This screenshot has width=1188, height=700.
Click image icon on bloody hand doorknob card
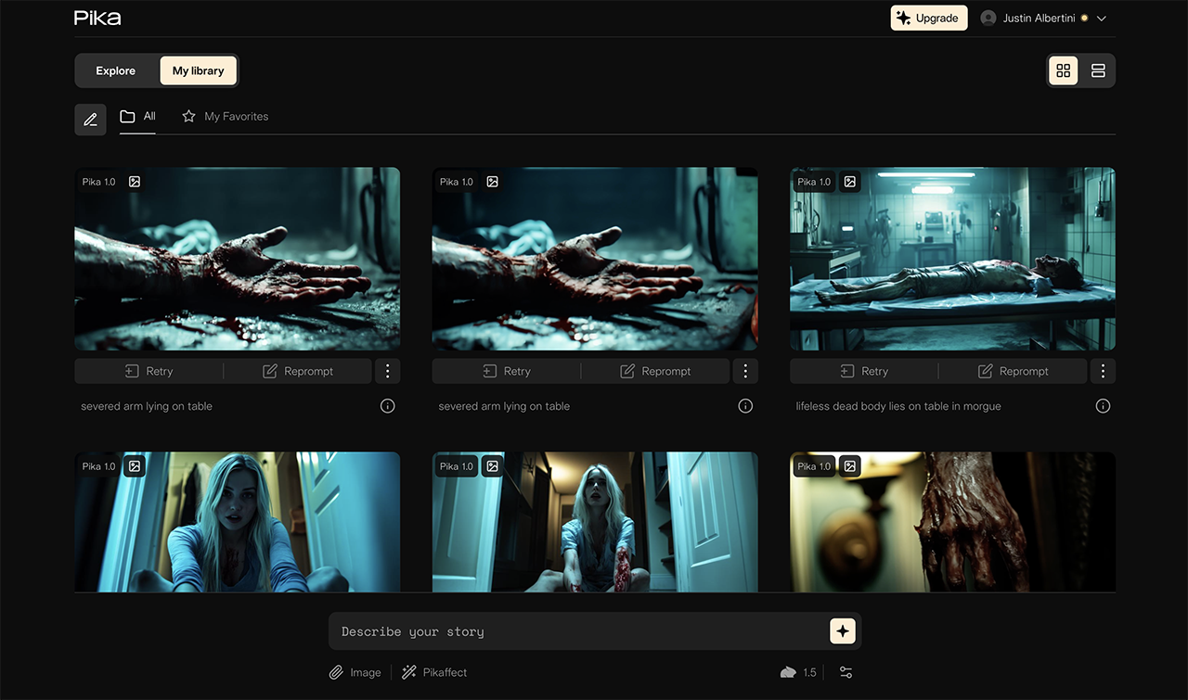point(850,466)
